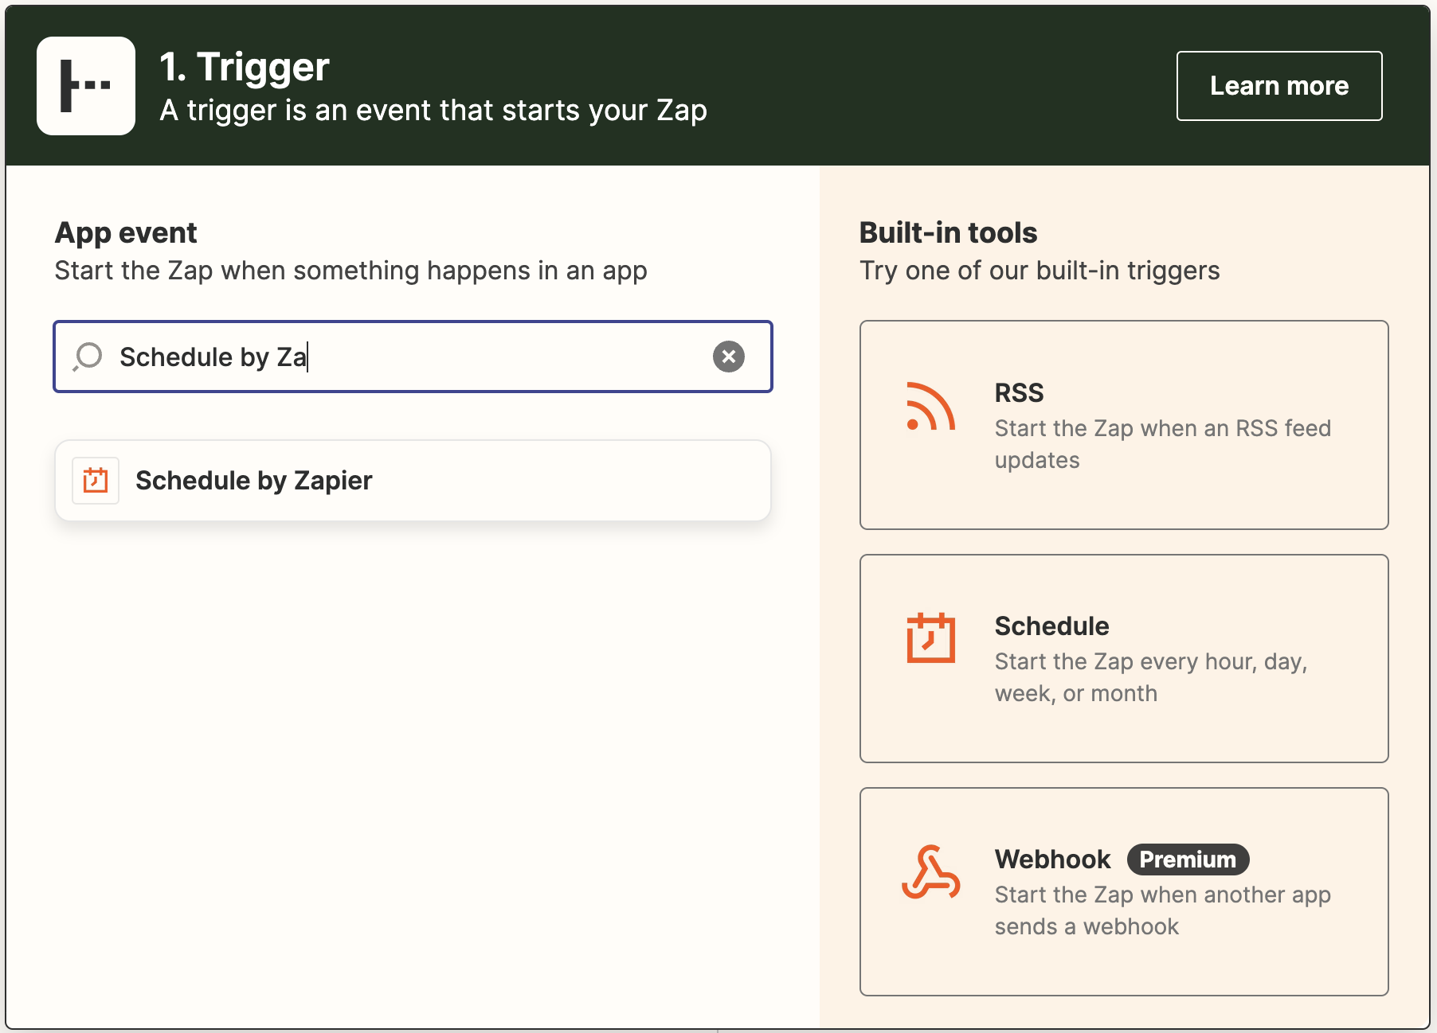Viewport: 1437px width, 1033px height.
Task: Click 'sends a webhook' description text
Action: (1087, 926)
